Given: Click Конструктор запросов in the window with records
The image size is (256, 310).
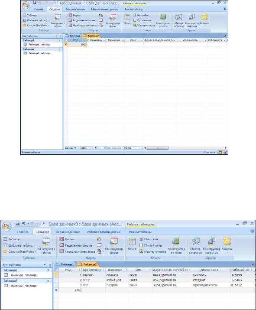Looking at the screenshot, I should coord(211,246).
